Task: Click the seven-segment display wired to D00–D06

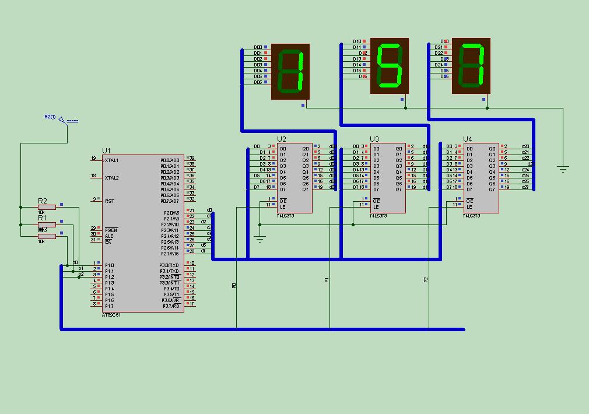Action: tap(290, 72)
